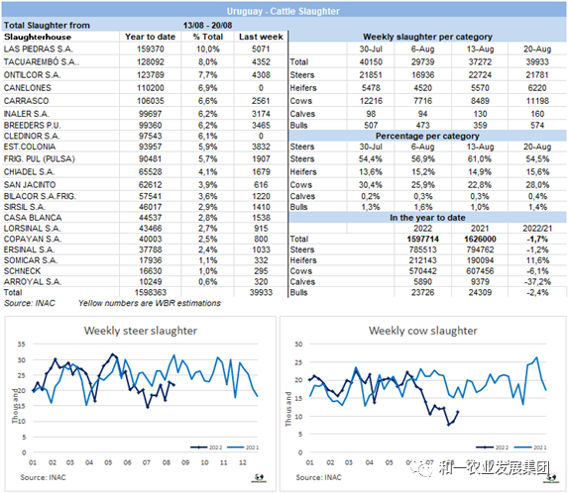
Task: Select the last week total 39933 at table bottom
Action: 261,292
